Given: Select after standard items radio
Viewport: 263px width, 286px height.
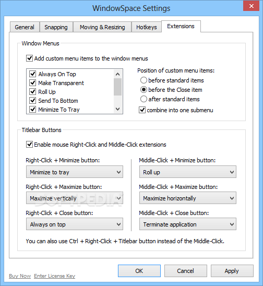Looking at the screenshot, I should pos(144,99).
